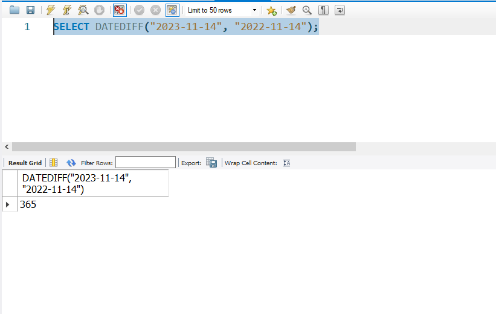
Task: Toggle word wrapping in editor
Action: (340, 10)
